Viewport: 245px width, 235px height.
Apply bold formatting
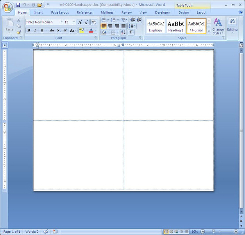pos(29,30)
